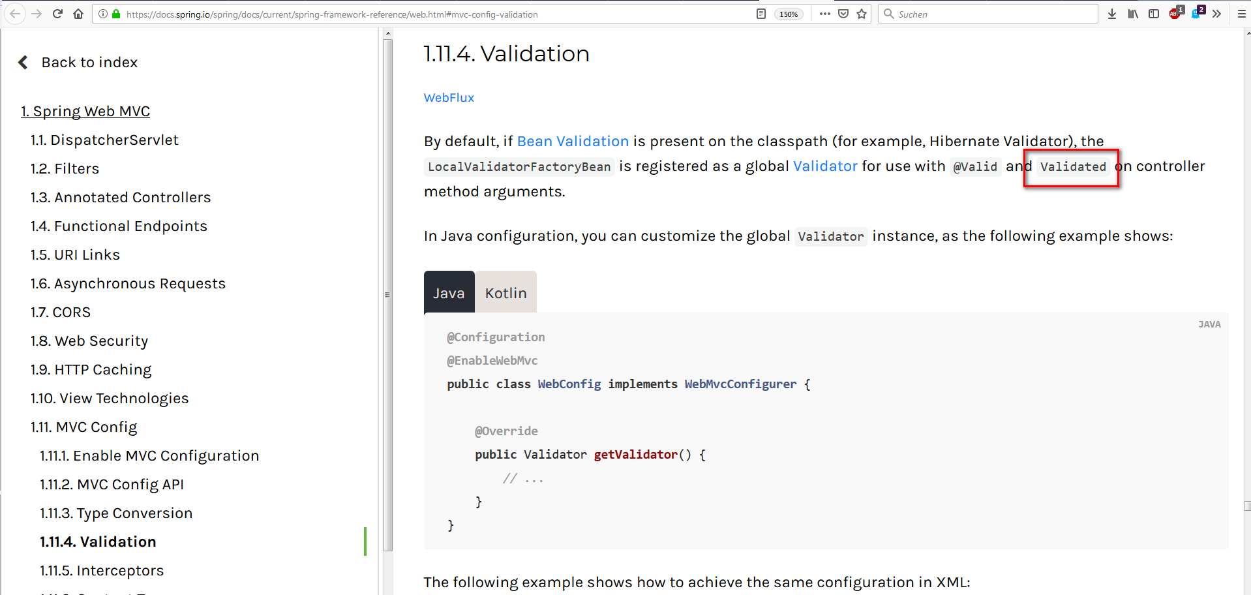The width and height of the screenshot is (1251, 595).
Task: Follow the Bean Validation link
Action: 573,141
